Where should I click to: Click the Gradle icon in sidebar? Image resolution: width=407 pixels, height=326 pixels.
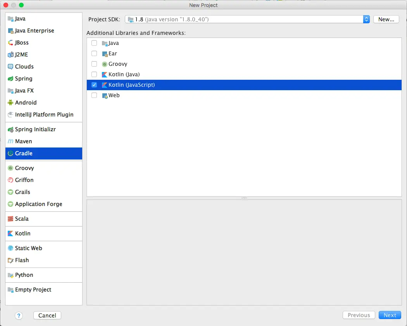click(x=10, y=154)
